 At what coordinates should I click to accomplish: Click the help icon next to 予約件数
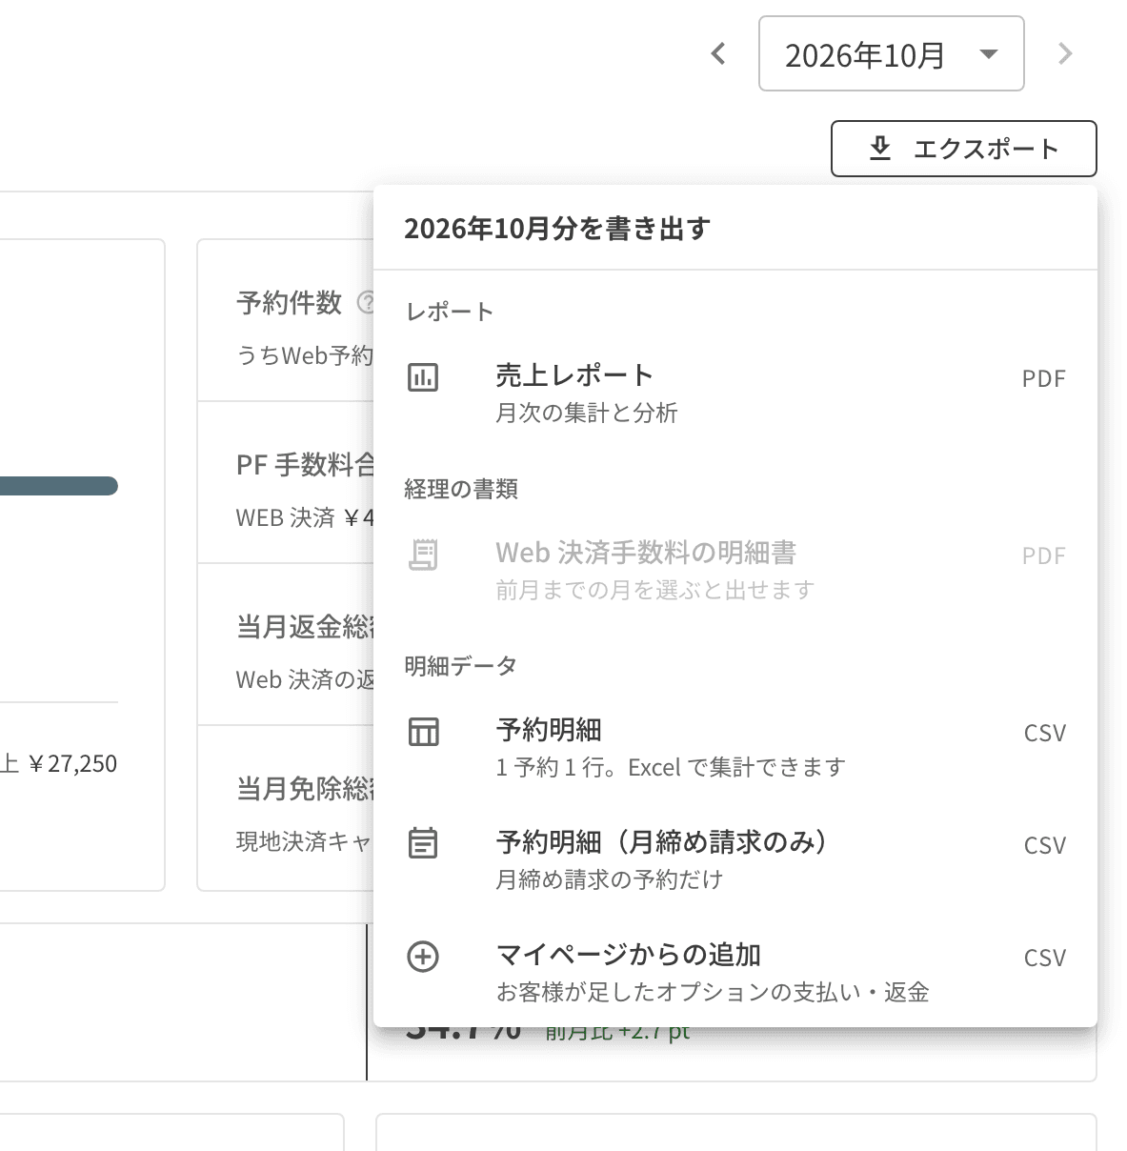[x=365, y=303]
